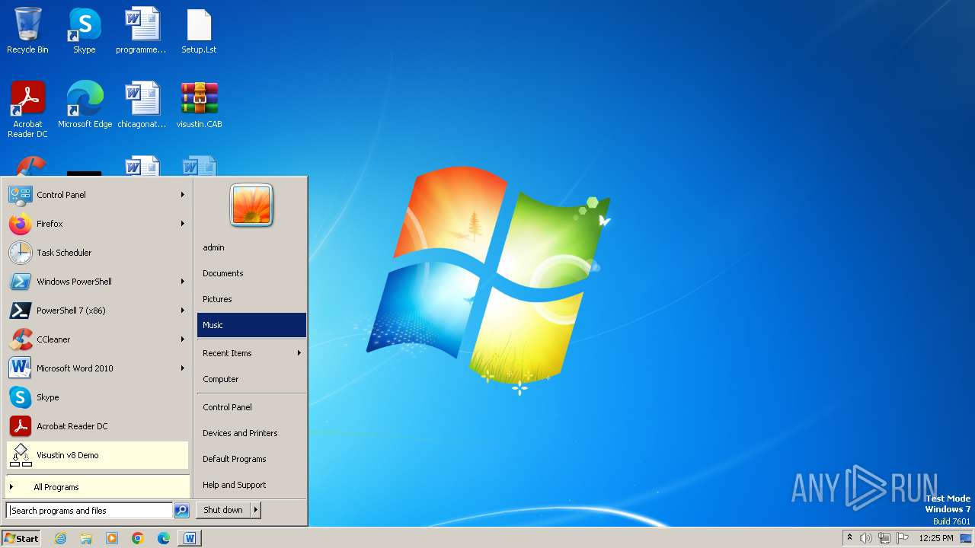Screen dimensions: 975x548
Task: Open Google Chrome from the taskbar
Action: pyautogui.click(x=138, y=538)
